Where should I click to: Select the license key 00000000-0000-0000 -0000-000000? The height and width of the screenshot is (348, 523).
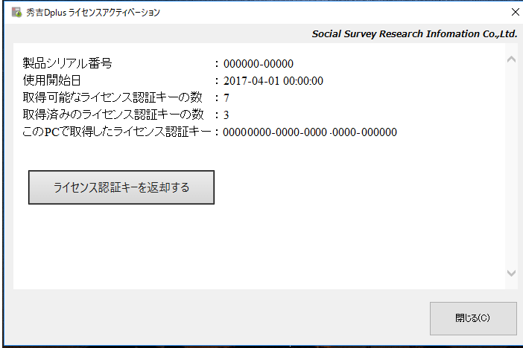310,132
